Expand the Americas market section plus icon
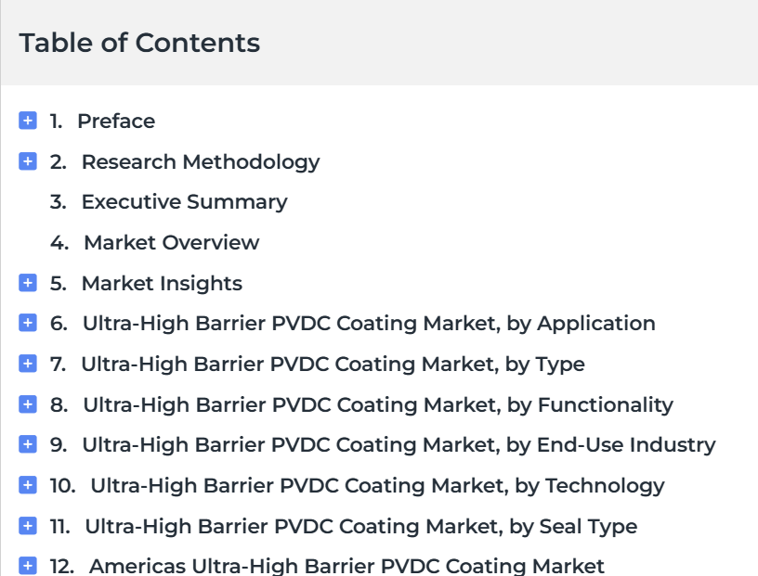 (28, 566)
